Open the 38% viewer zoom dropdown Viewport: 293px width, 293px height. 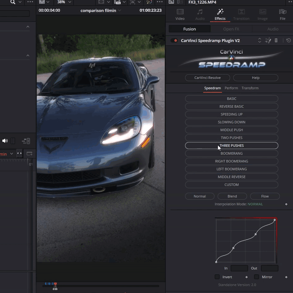64,2
